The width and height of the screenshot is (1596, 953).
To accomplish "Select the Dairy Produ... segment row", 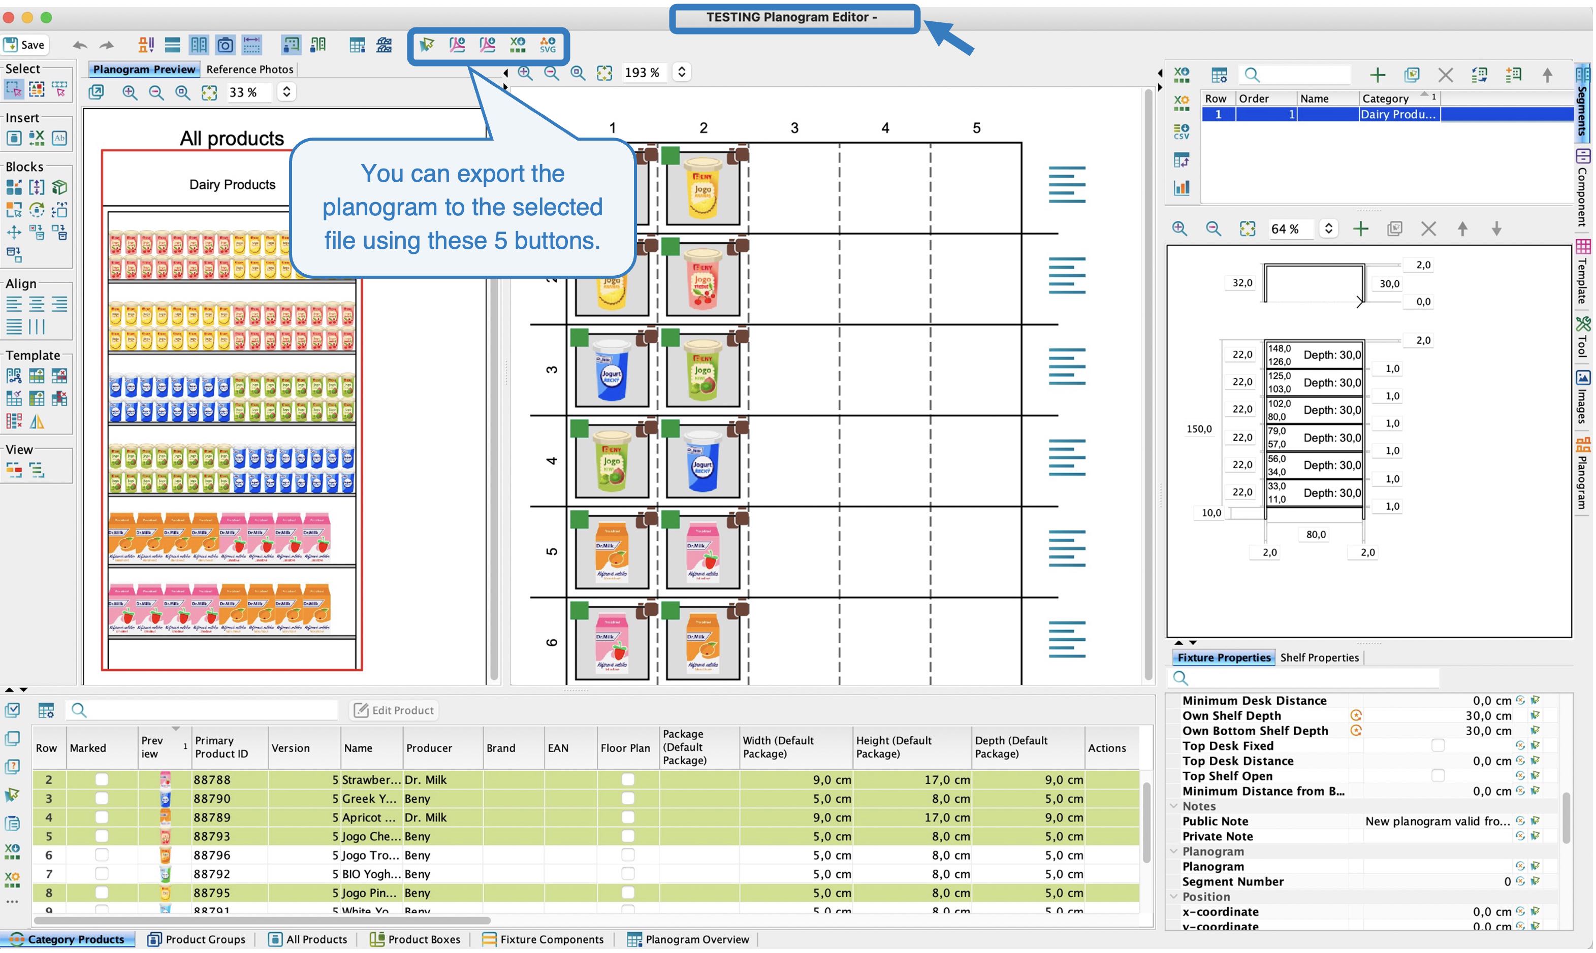I will [x=1387, y=114].
